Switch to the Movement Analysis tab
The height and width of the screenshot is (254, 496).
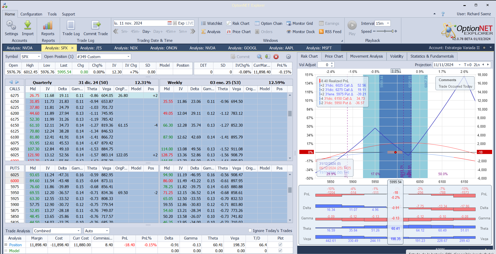click(x=366, y=56)
